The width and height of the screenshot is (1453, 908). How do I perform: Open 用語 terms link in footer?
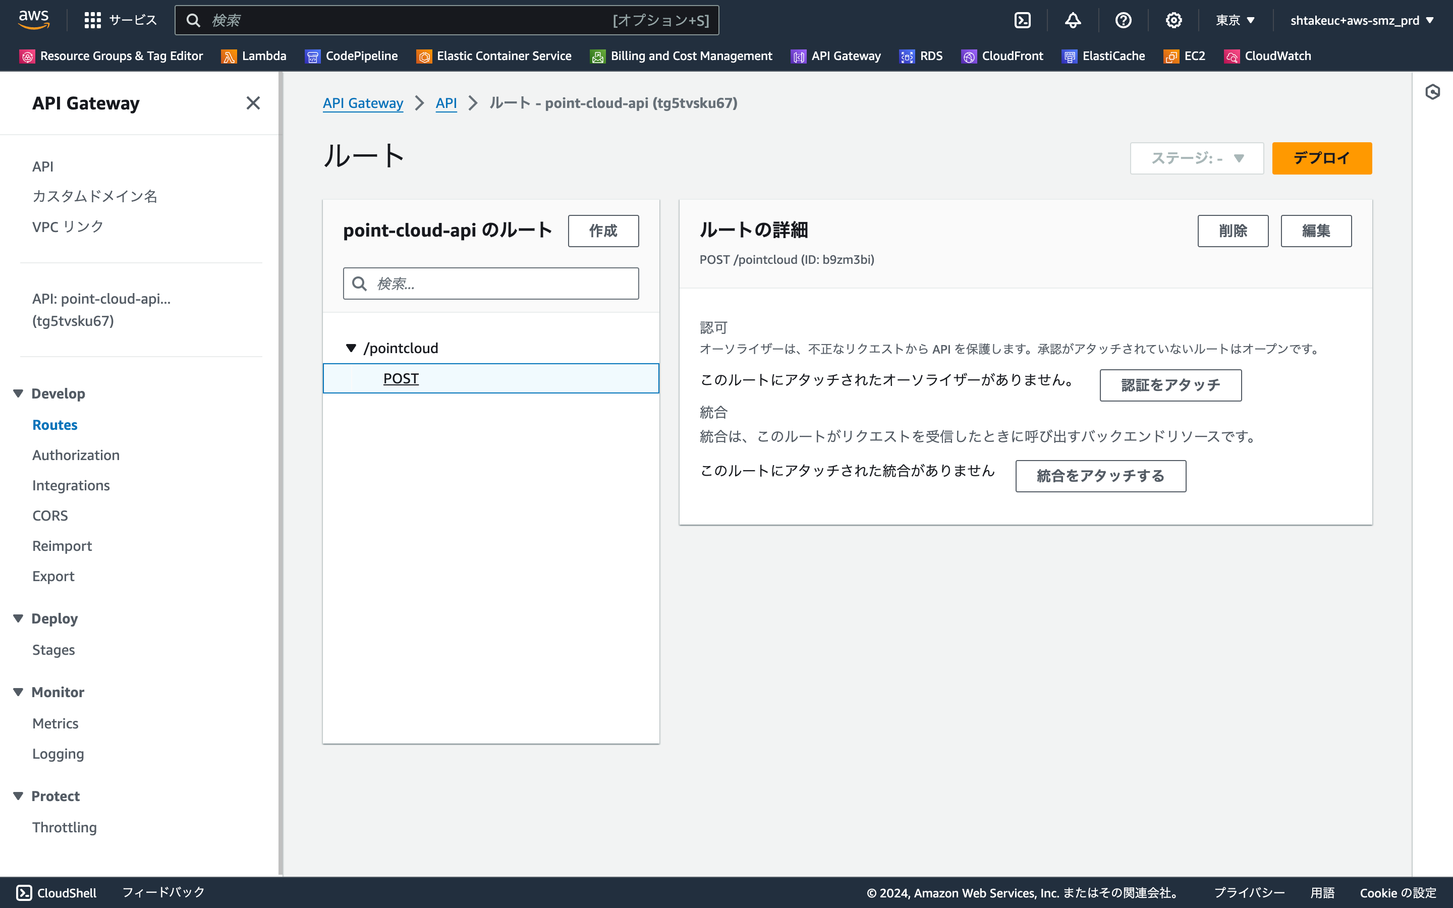[1322, 893]
